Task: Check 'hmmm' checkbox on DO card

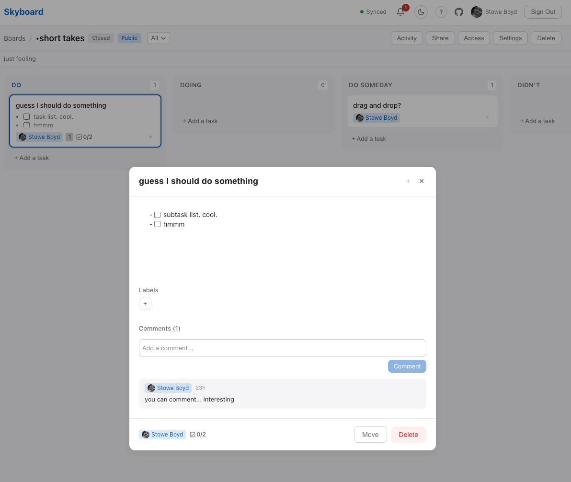Action: point(26,126)
